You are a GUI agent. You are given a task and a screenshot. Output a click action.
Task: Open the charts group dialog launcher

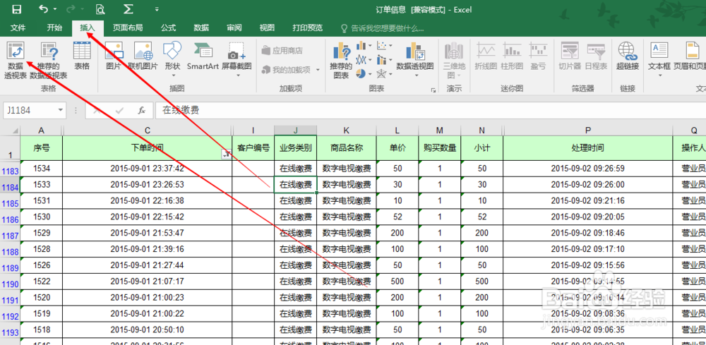coord(433,90)
